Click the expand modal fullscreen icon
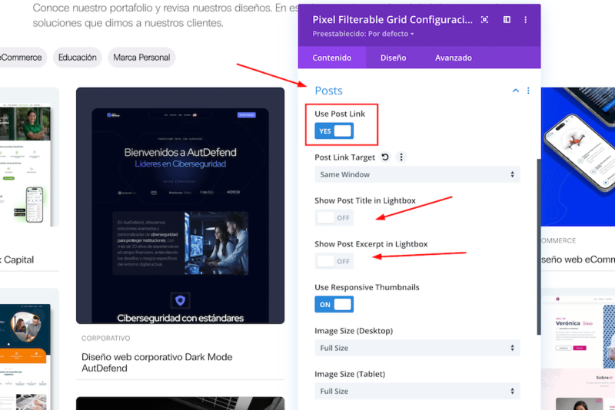 (x=484, y=20)
